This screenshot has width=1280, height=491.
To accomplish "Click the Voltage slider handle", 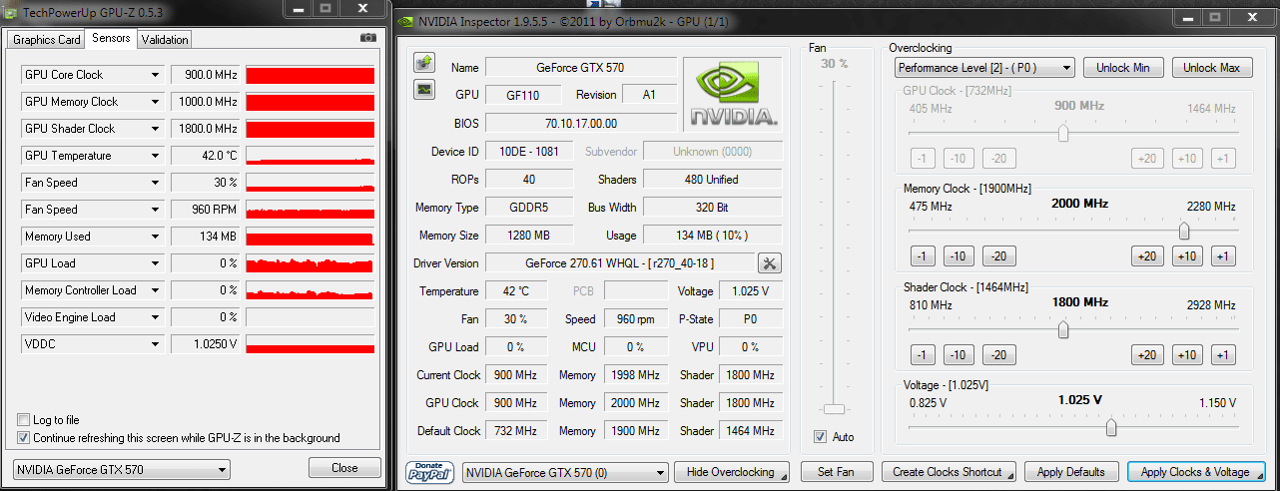I will coord(1111,427).
